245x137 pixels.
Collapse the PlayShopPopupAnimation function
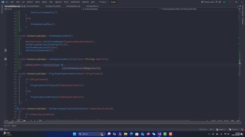[x=19, y=74]
